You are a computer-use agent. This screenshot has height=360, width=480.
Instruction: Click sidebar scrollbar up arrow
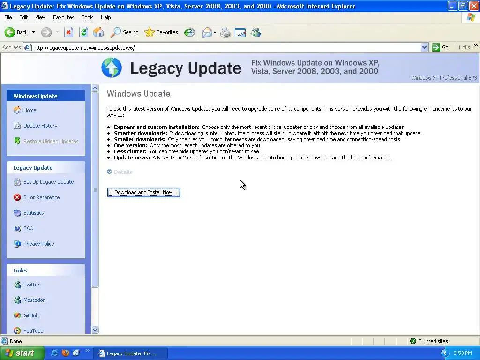point(95,88)
